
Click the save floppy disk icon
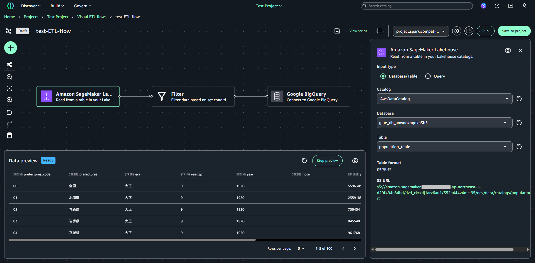tap(337, 31)
